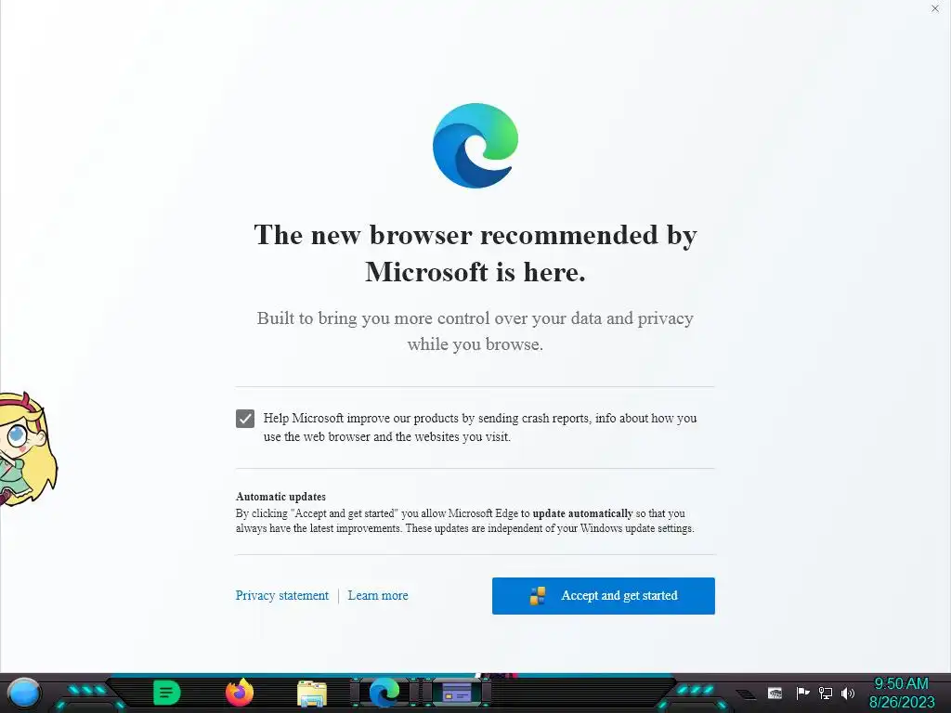This screenshot has height=713, width=951.
Task: Switch to the purple window taskbar app
Action: pos(457,693)
